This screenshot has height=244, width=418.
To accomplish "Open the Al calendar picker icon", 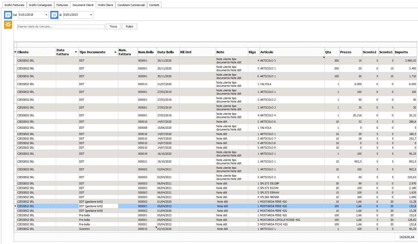I will point(54,15).
